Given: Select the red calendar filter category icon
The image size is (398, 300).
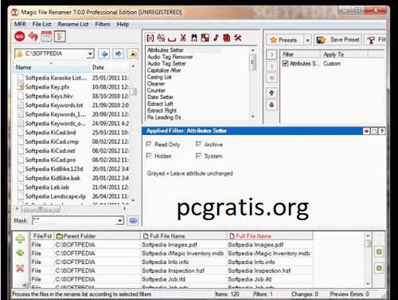Looking at the screenshot, I should [226, 37].
